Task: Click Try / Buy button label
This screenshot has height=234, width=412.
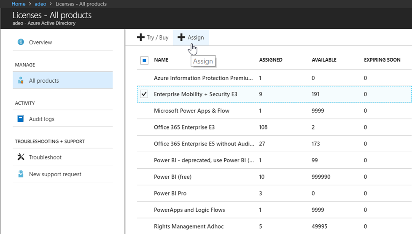Action: click(157, 38)
